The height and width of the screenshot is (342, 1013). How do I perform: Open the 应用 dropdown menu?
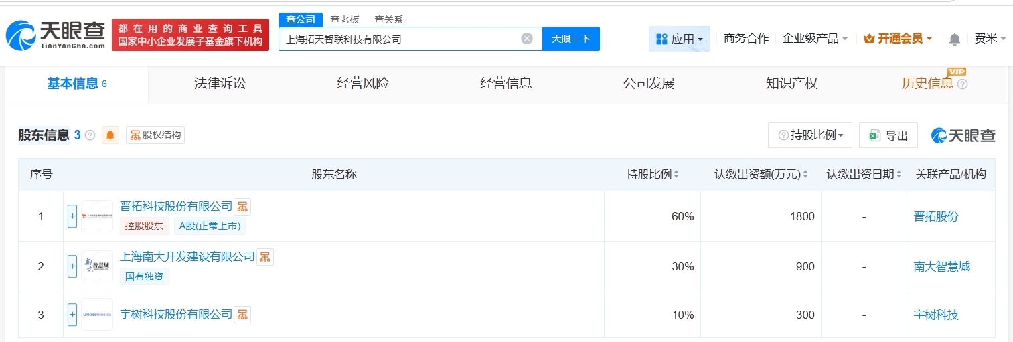(679, 39)
